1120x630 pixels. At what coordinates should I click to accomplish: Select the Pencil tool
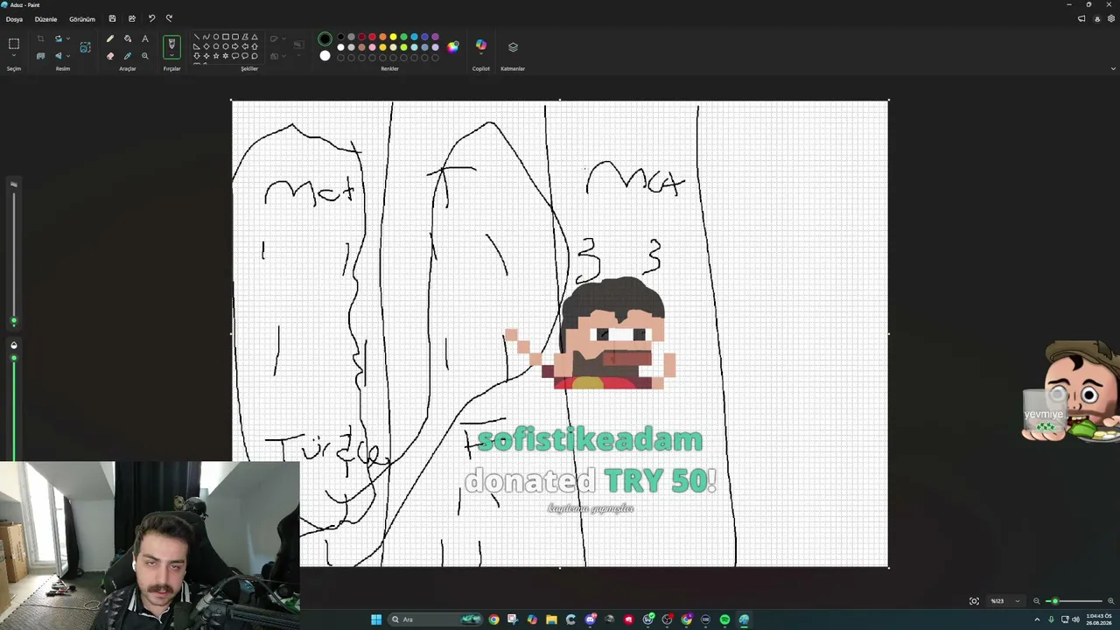point(110,38)
